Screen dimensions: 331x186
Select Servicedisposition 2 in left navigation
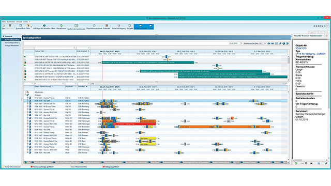click(12, 42)
